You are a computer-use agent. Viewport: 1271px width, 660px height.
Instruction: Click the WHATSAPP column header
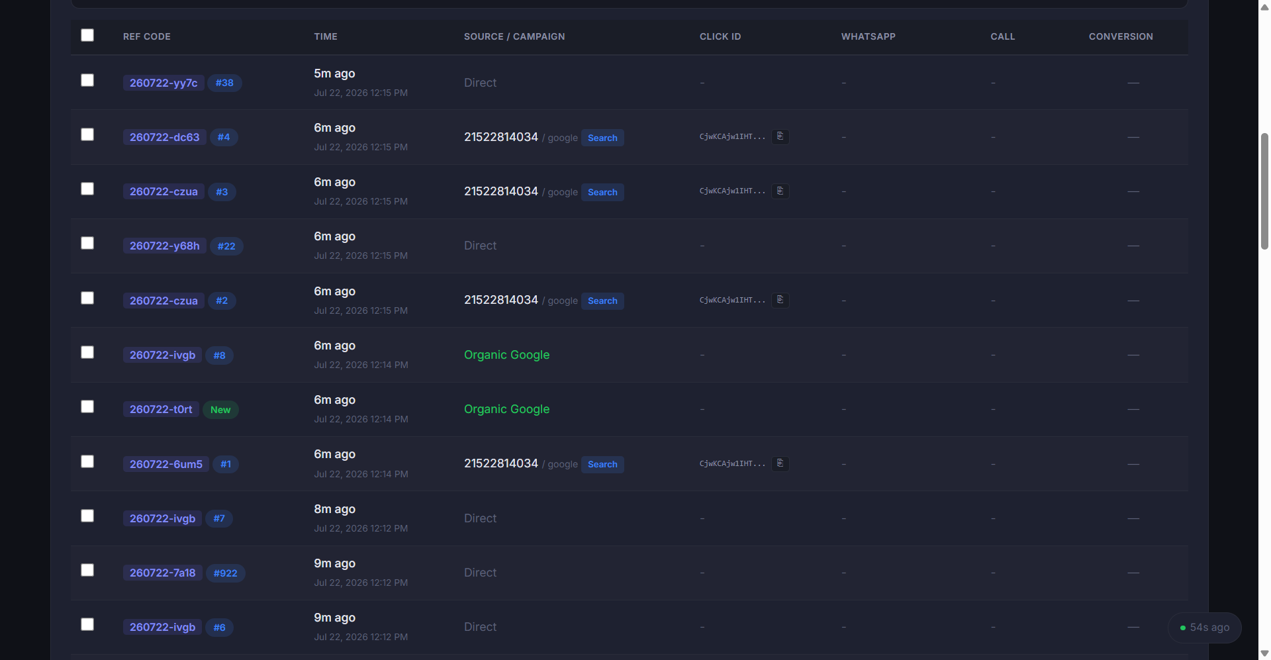(x=869, y=36)
